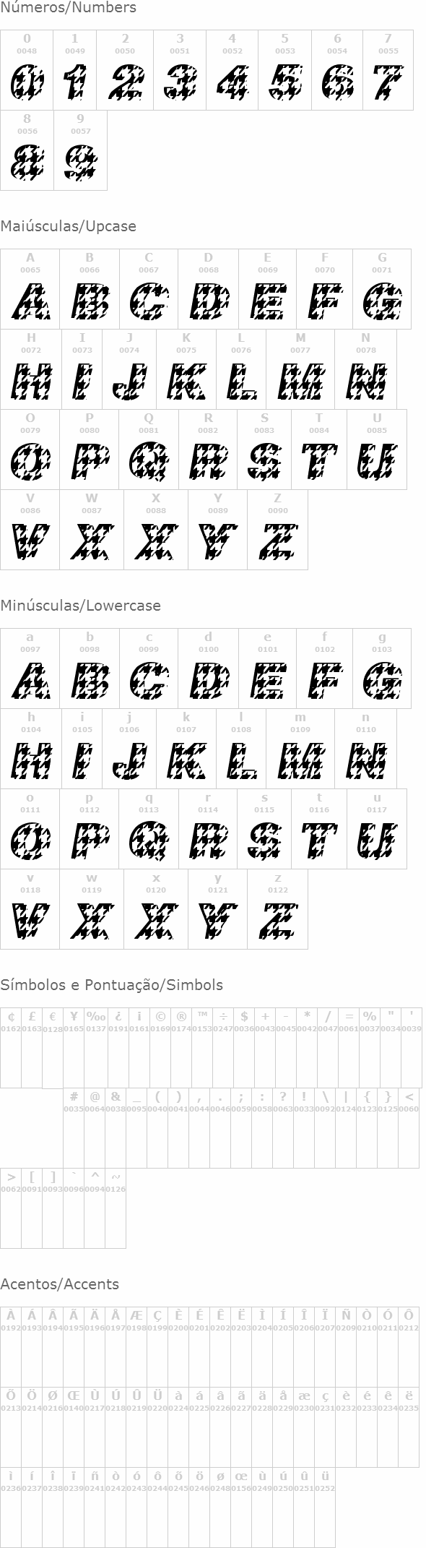The image size is (426, 1548).
Task: Select lowercase s glyph code 0115
Action: (x=264, y=830)
